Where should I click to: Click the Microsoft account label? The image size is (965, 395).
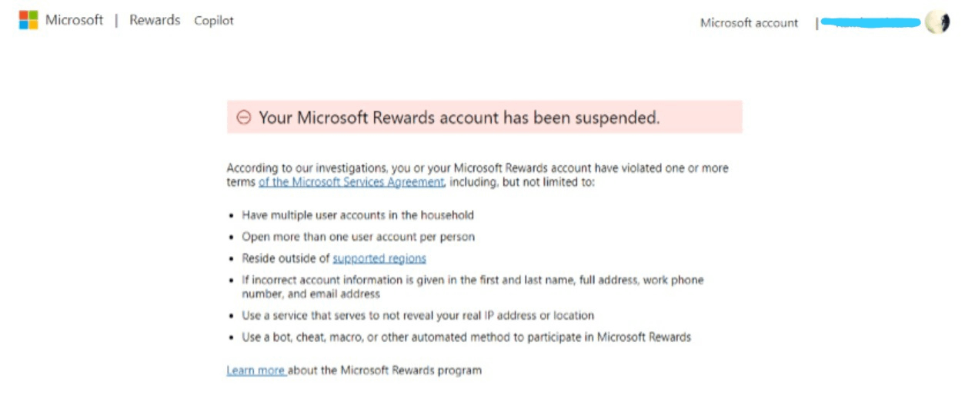(749, 23)
